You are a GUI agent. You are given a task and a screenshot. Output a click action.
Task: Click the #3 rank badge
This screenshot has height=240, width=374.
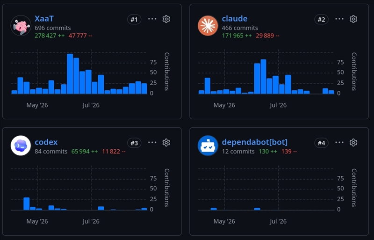(134, 143)
